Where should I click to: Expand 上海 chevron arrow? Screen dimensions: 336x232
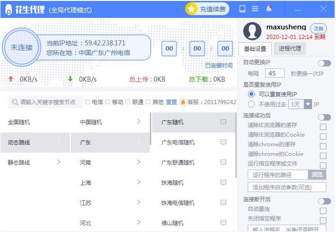click(139, 182)
